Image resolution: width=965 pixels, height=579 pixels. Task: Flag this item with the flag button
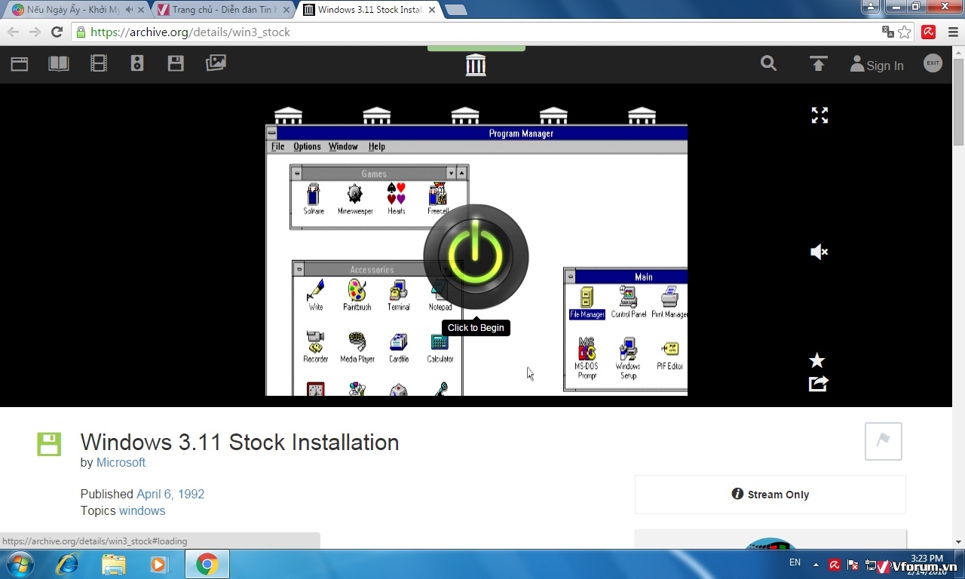click(884, 441)
